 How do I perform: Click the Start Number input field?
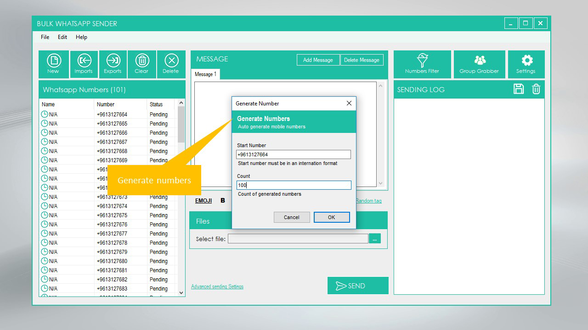pos(294,154)
